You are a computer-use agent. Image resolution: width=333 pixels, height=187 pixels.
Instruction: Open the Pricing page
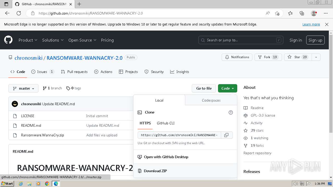point(107,40)
